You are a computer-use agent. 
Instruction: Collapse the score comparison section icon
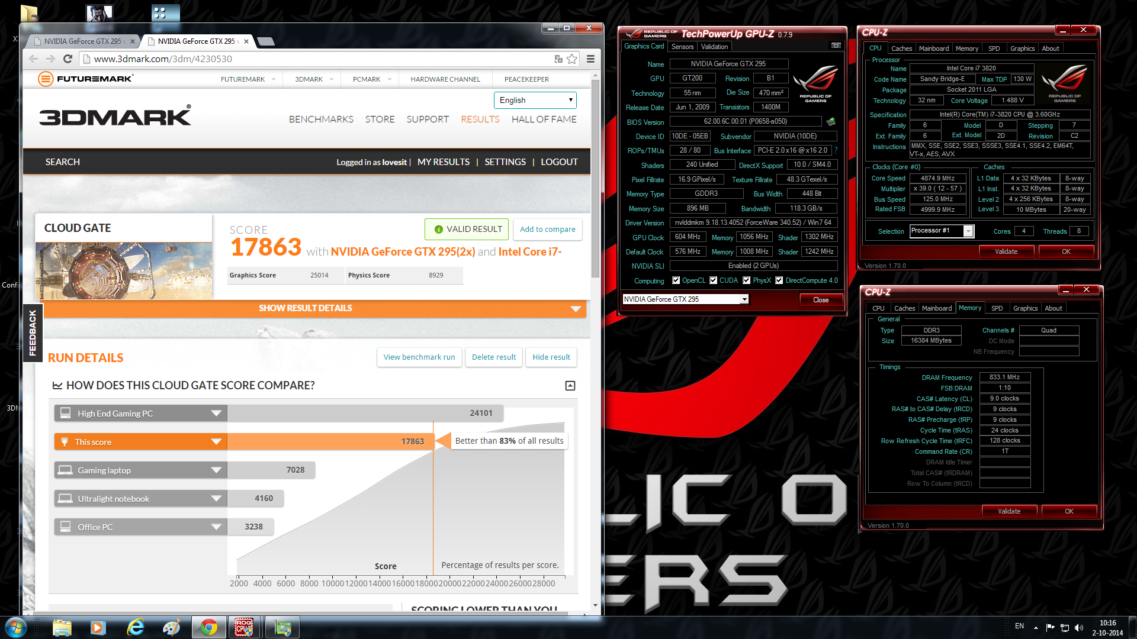click(x=570, y=386)
